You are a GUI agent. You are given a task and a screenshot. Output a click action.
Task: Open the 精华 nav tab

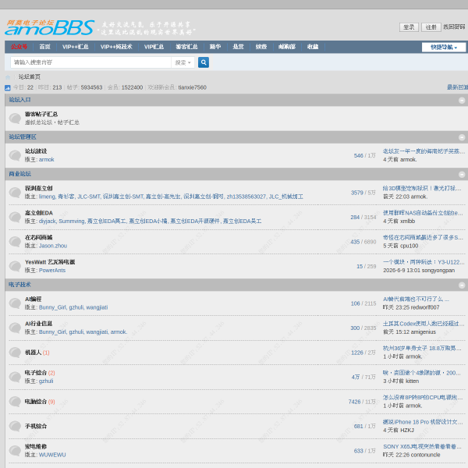pos(215,47)
